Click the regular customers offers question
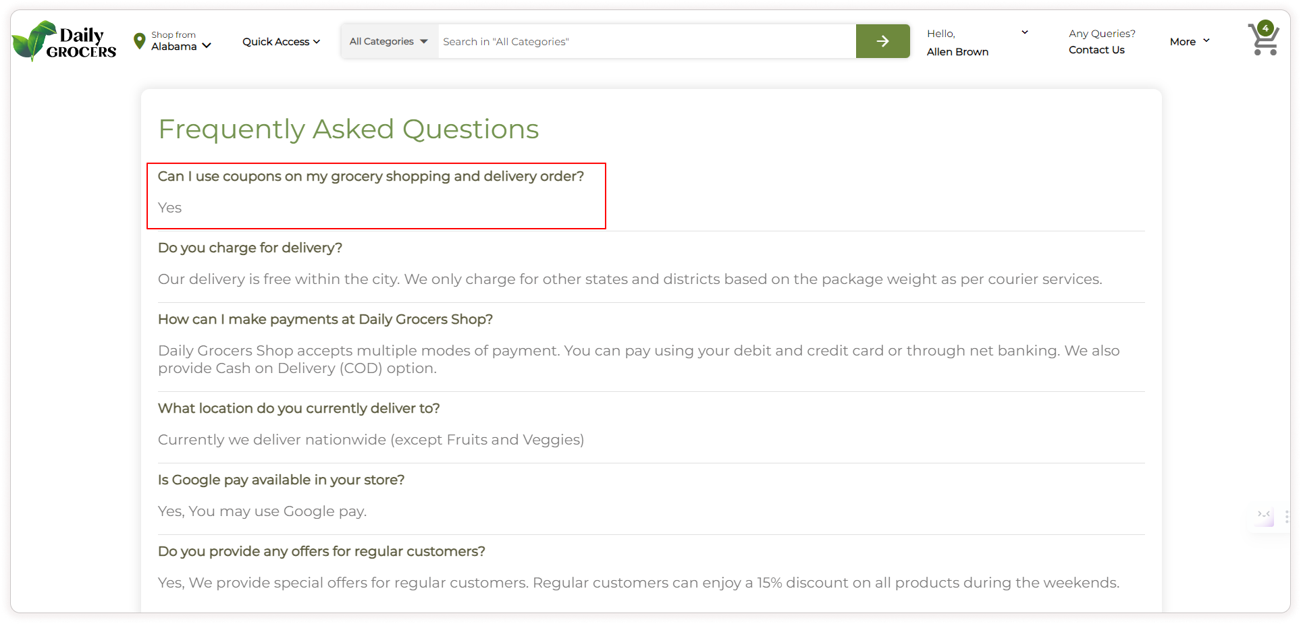This screenshot has height=624, width=1301. pos(321,552)
